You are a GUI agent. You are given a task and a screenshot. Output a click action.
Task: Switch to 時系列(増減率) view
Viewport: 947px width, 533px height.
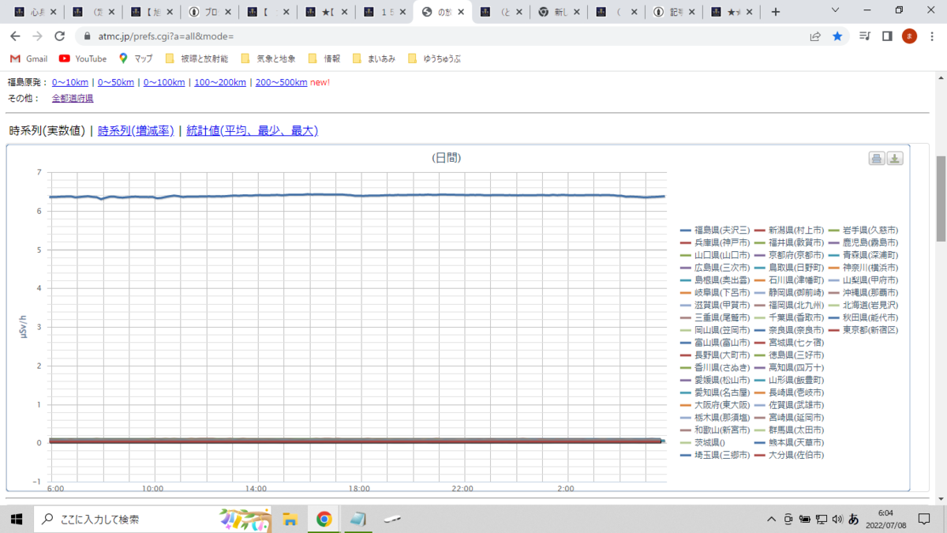(x=136, y=131)
